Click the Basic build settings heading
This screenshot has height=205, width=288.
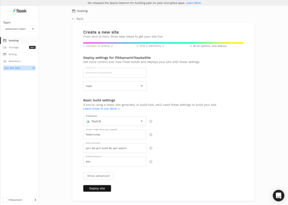99,101
